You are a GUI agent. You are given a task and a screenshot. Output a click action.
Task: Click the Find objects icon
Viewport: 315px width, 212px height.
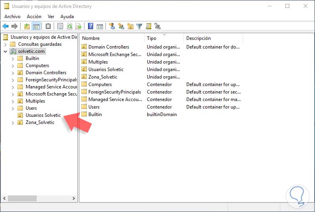pyautogui.click(x=148, y=26)
